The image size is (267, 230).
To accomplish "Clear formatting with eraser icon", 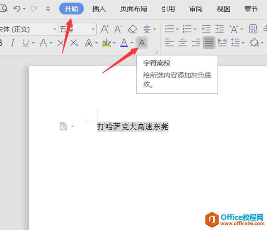I will click(x=132, y=29).
